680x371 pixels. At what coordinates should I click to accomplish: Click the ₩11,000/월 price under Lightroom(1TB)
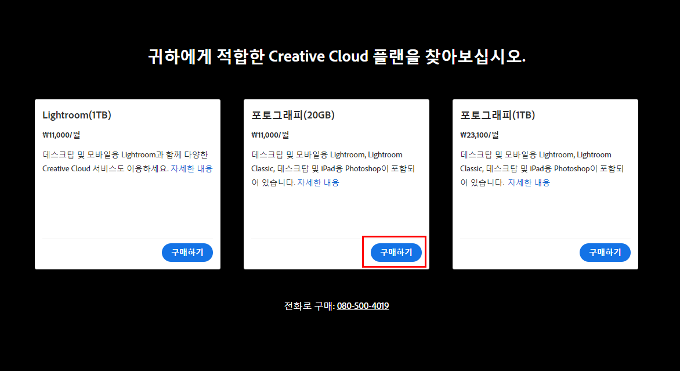pyautogui.click(x=61, y=135)
